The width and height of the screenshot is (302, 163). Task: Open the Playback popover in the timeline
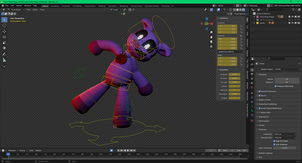click(x=13, y=150)
